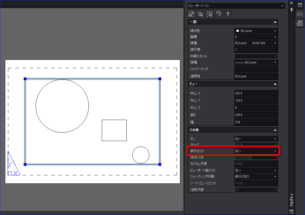The width and height of the screenshot is (305, 215).
Task: Toggle the オン (On) value はい dropdown
Action: click(256, 139)
